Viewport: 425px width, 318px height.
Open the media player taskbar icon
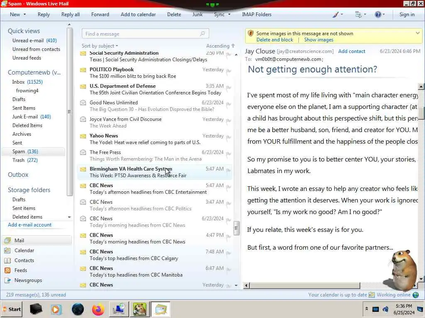56,309
